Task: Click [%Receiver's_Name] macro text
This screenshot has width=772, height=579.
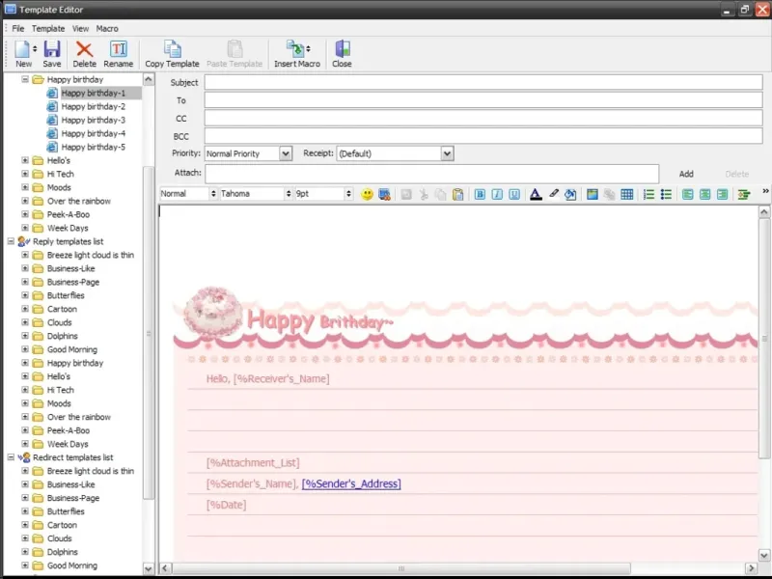Action: click(281, 378)
